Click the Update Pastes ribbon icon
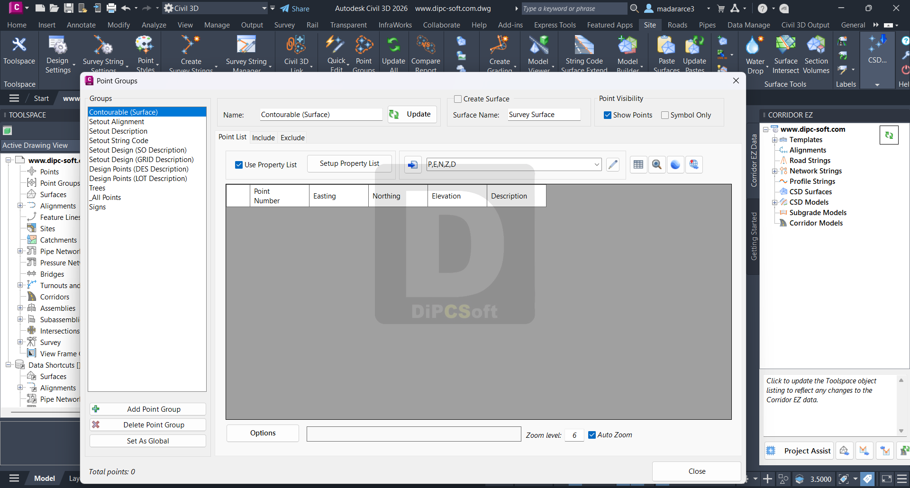Image resolution: width=910 pixels, height=488 pixels. pos(694,53)
